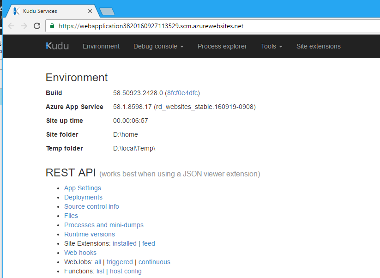Open the Deployments REST link
Viewport: 380px width, 278px height.
(84, 197)
